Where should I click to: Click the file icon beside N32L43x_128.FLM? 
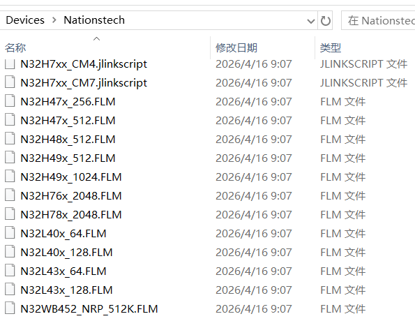point(10,289)
